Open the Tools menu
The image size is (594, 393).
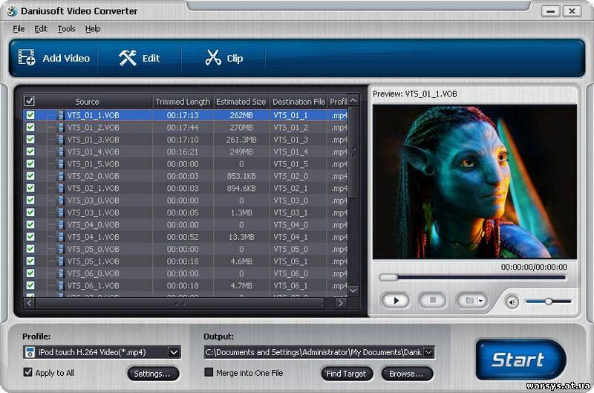coord(66,29)
